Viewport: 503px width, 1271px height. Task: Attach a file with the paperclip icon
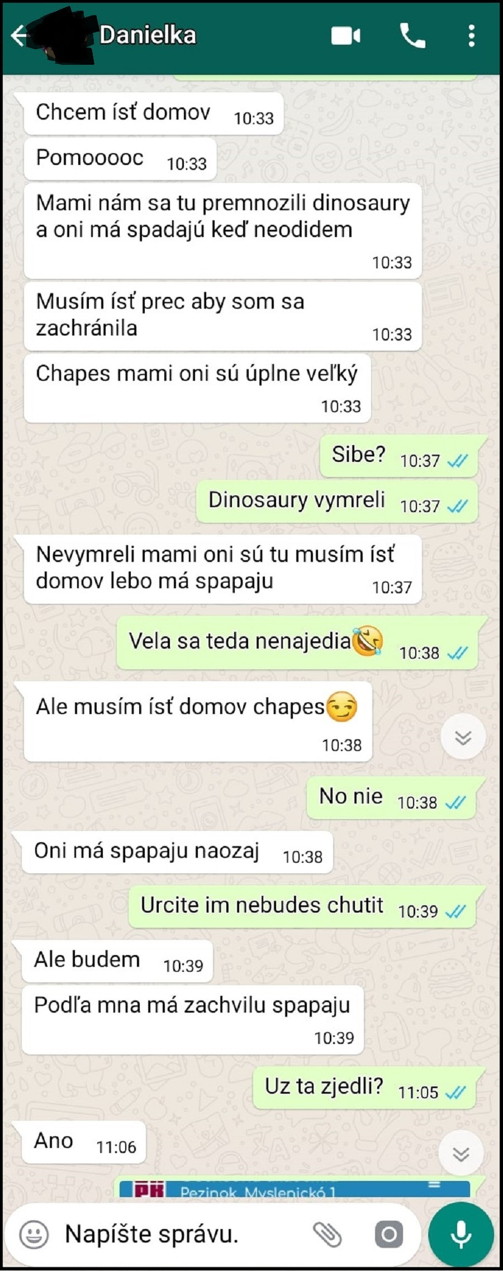[327, 1234]
